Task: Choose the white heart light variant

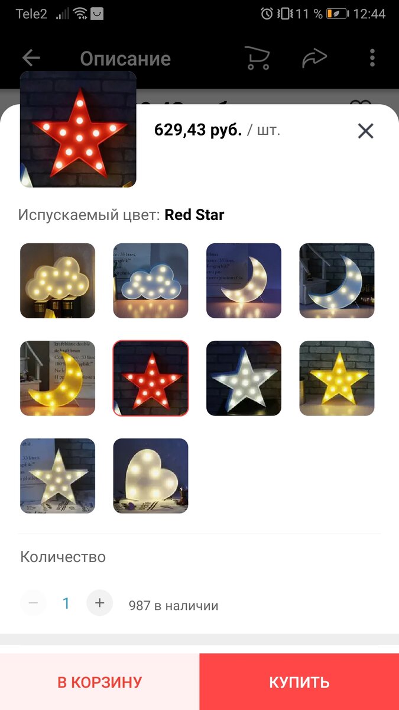Action: click(x=151, y=476)
